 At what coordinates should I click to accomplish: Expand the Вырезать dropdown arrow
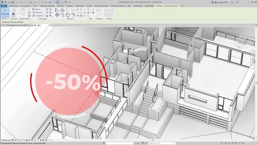(44, 12)
